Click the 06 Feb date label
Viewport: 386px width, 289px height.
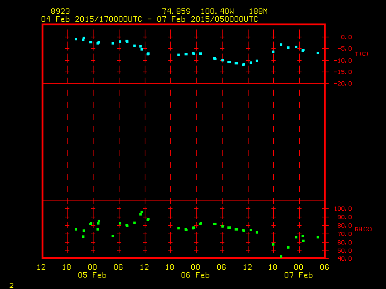point(195,275)
